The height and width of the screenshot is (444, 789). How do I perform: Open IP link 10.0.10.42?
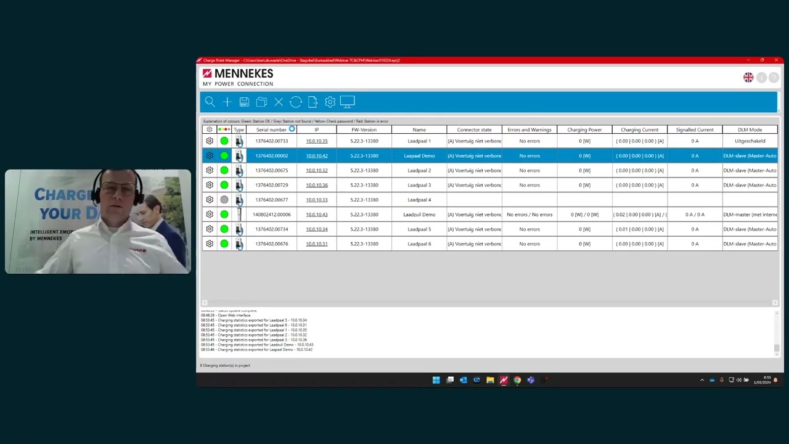pyautogui.click(x=317, y=156)
